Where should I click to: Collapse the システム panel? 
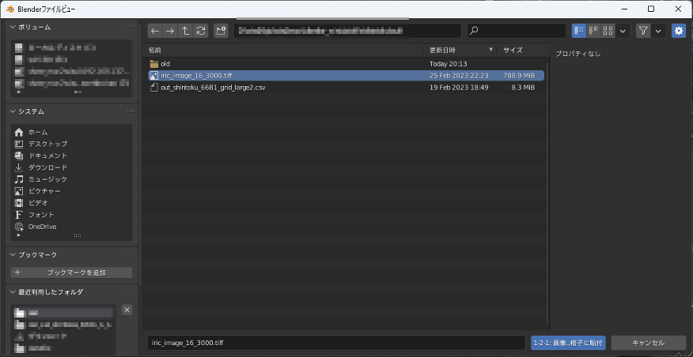(13, 111)
